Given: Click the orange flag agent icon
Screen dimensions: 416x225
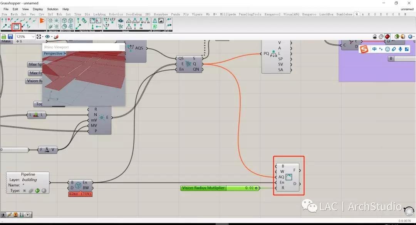Looking at the screenshot, I should click(x=42, y=20).
